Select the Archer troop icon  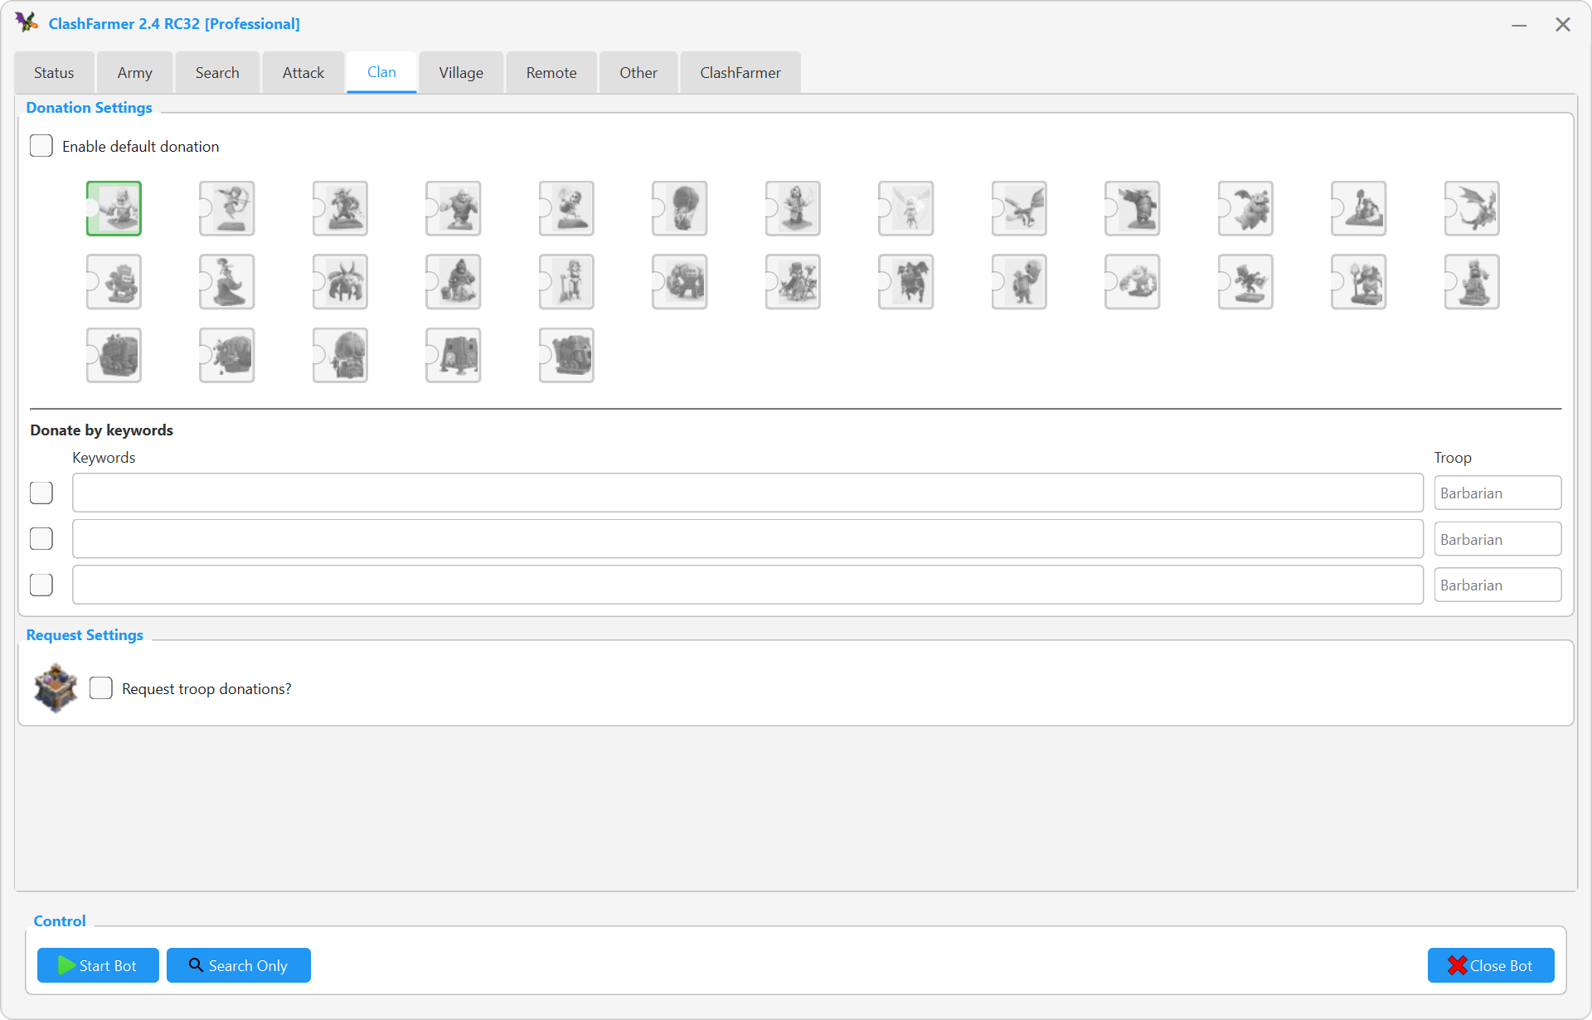click(227, 208)
